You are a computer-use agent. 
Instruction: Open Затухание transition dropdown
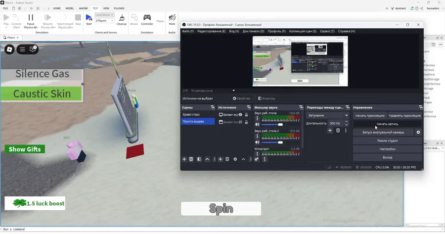pos(328,116)
